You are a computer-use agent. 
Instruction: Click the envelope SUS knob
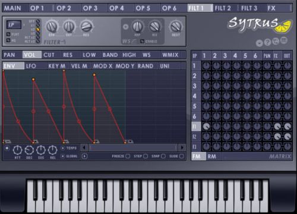[x=41, y=150]
